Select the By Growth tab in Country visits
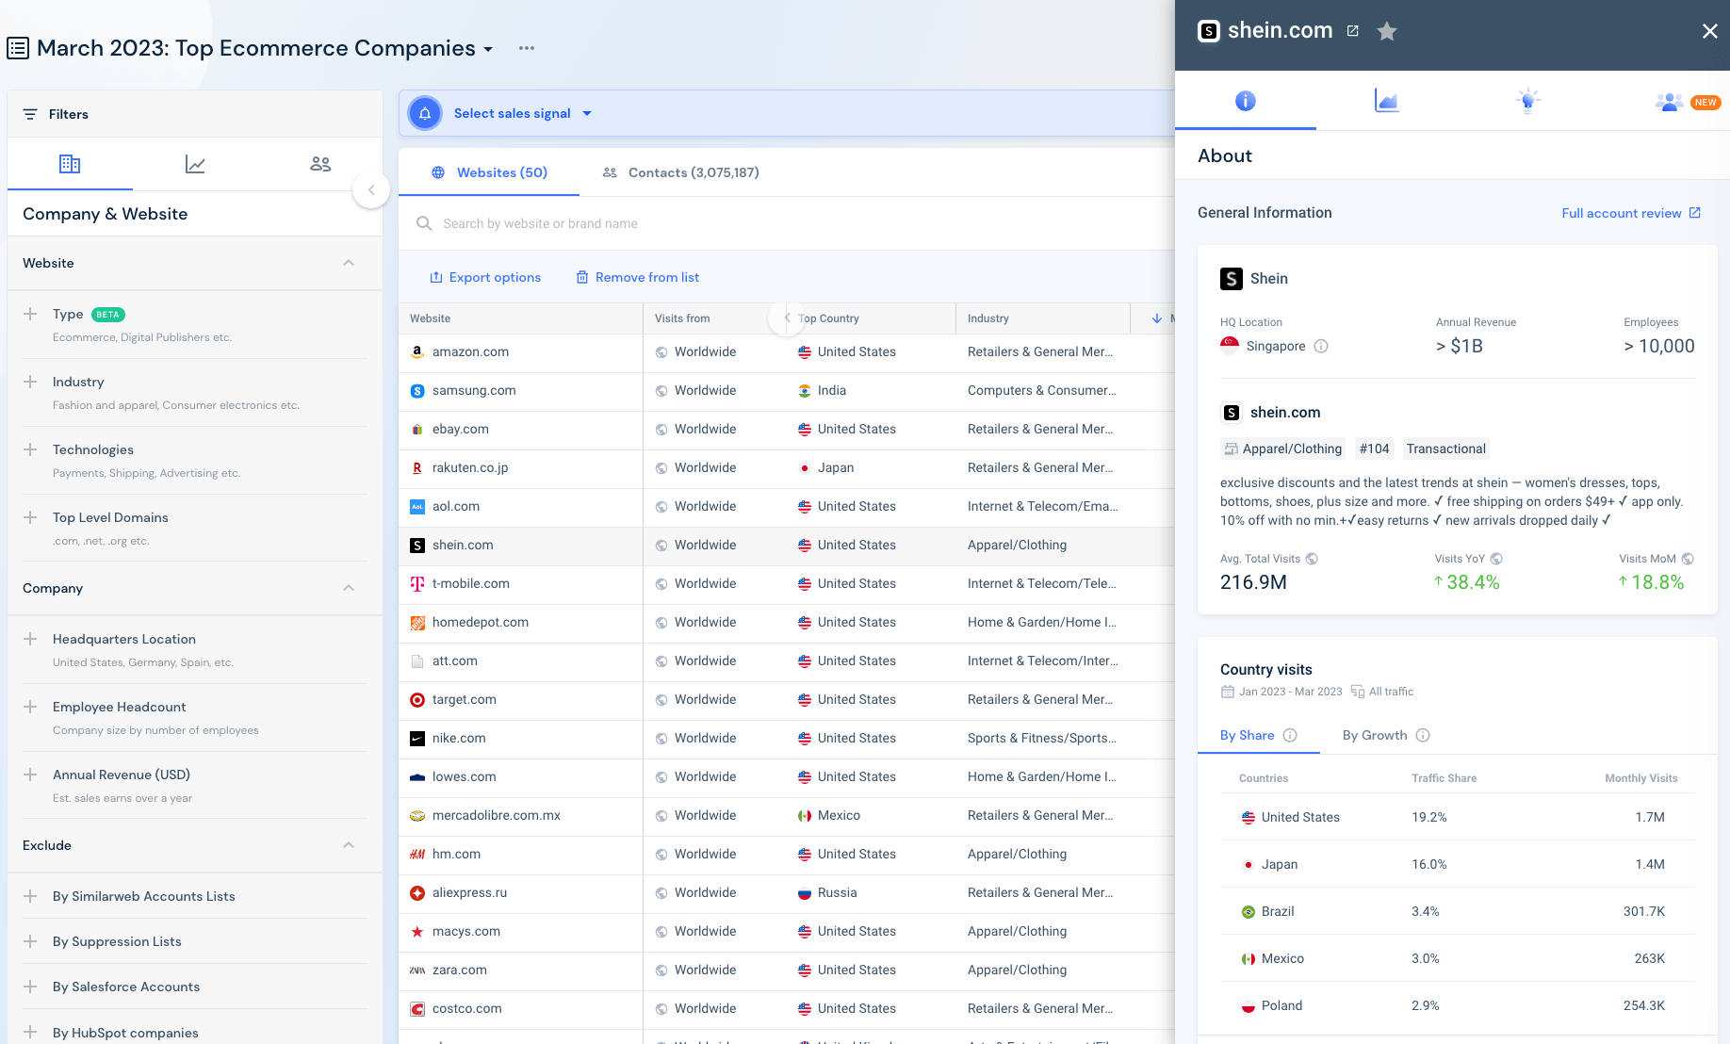The image size is (1730, 1044). coord(1375,735)
